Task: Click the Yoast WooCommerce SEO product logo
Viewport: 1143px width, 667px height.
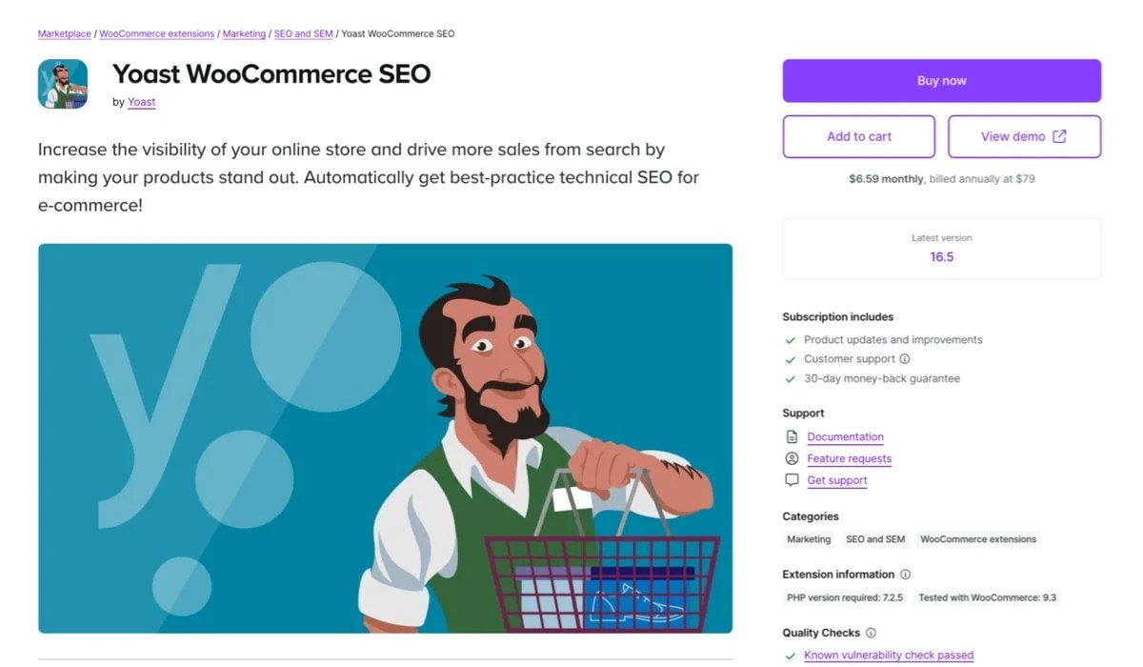Action: [x=62, y=84]
